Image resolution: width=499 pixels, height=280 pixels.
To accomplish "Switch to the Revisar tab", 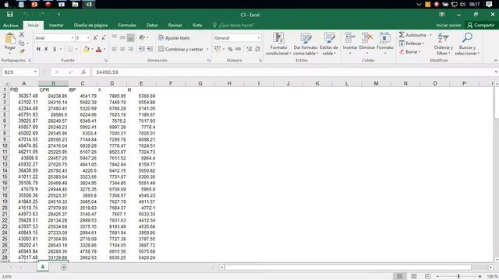I will pos(175,25).
